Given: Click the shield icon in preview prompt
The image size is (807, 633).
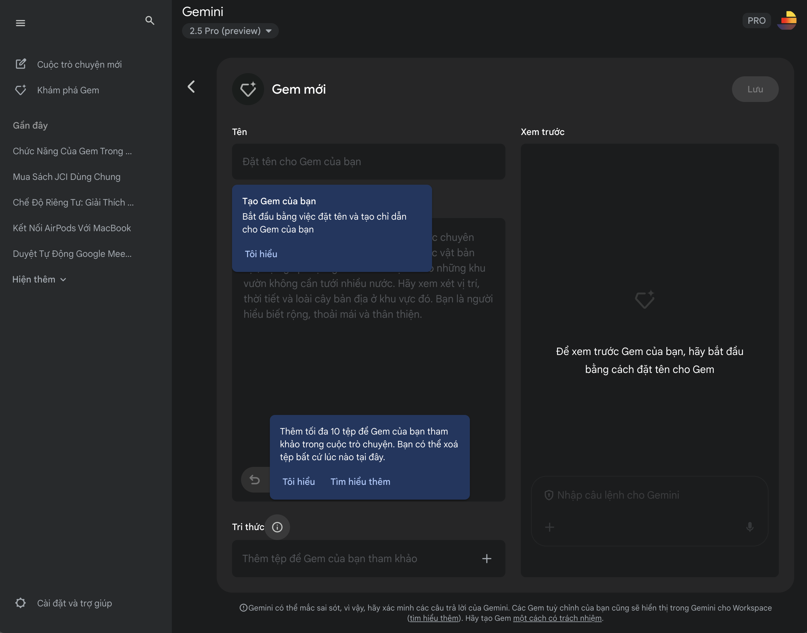Looking at the screenshot, I should click(549, 495).
